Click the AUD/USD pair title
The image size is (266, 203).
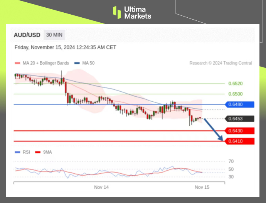pos(27,35)
